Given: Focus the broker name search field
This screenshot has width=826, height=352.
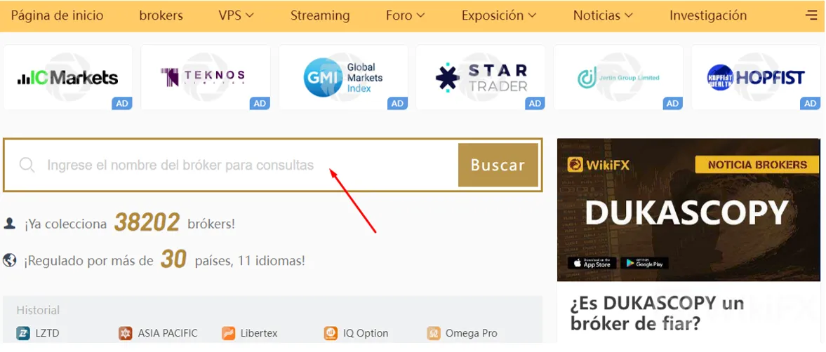Looking at the screenshot, I should coord(231,165).
